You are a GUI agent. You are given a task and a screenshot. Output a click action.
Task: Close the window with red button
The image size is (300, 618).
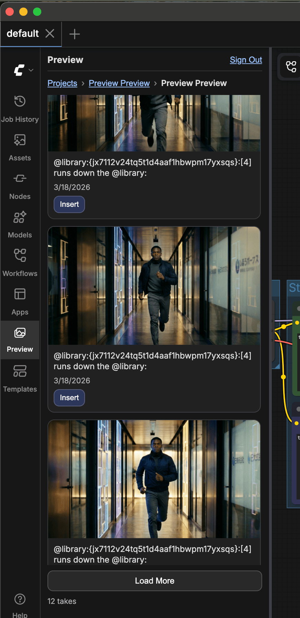pos(10,12)
